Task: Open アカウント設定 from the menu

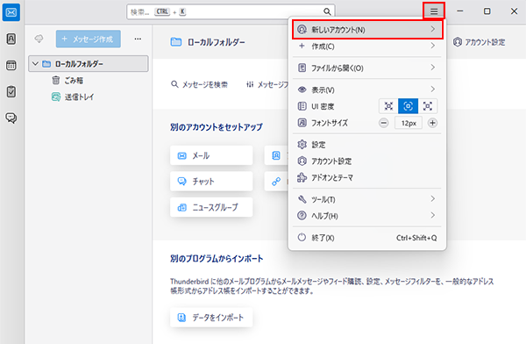Action: [x=367, y=161]
